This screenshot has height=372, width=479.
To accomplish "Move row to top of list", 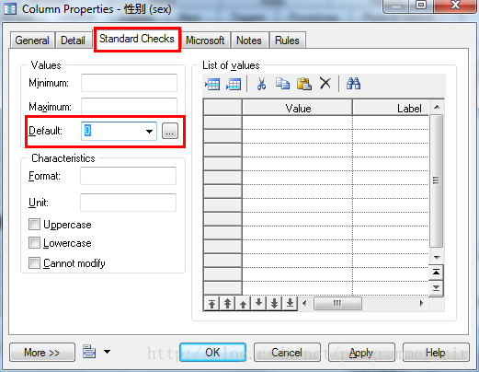I will 211,304.
